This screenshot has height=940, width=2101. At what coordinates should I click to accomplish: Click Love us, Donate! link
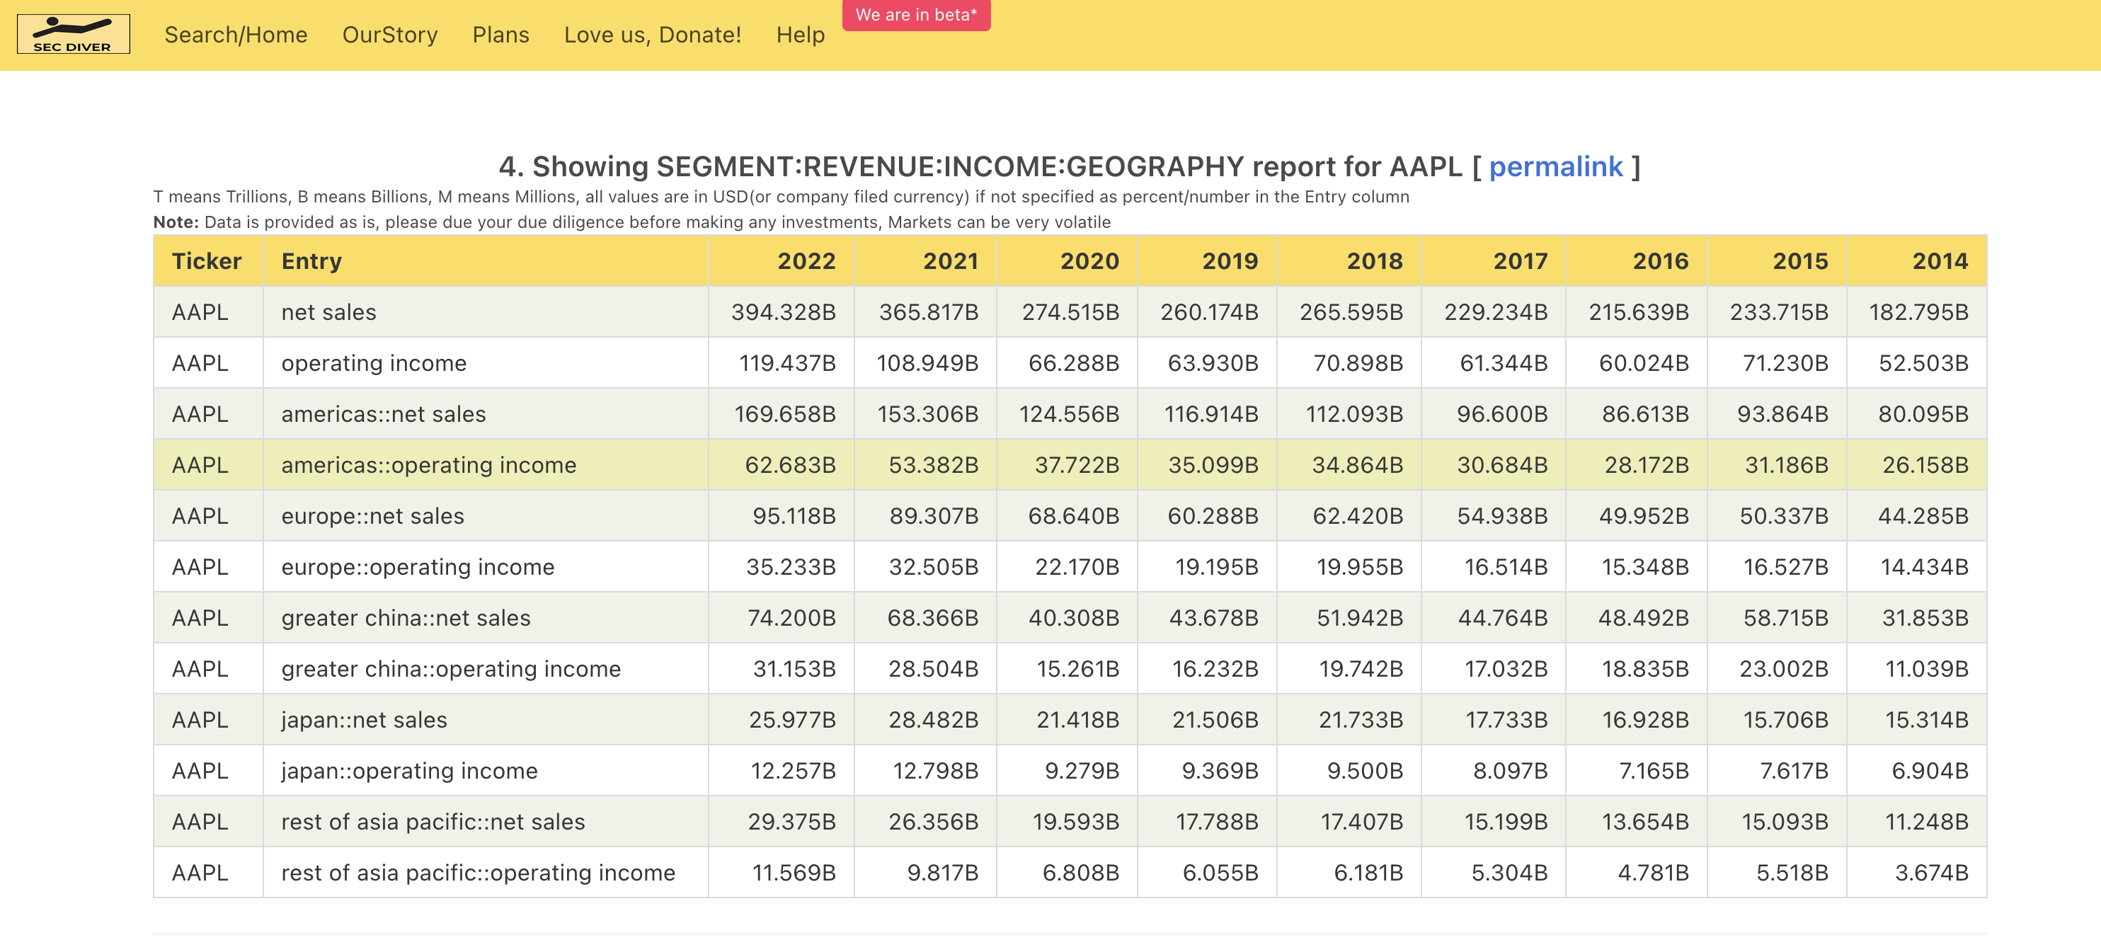[653, 35]
